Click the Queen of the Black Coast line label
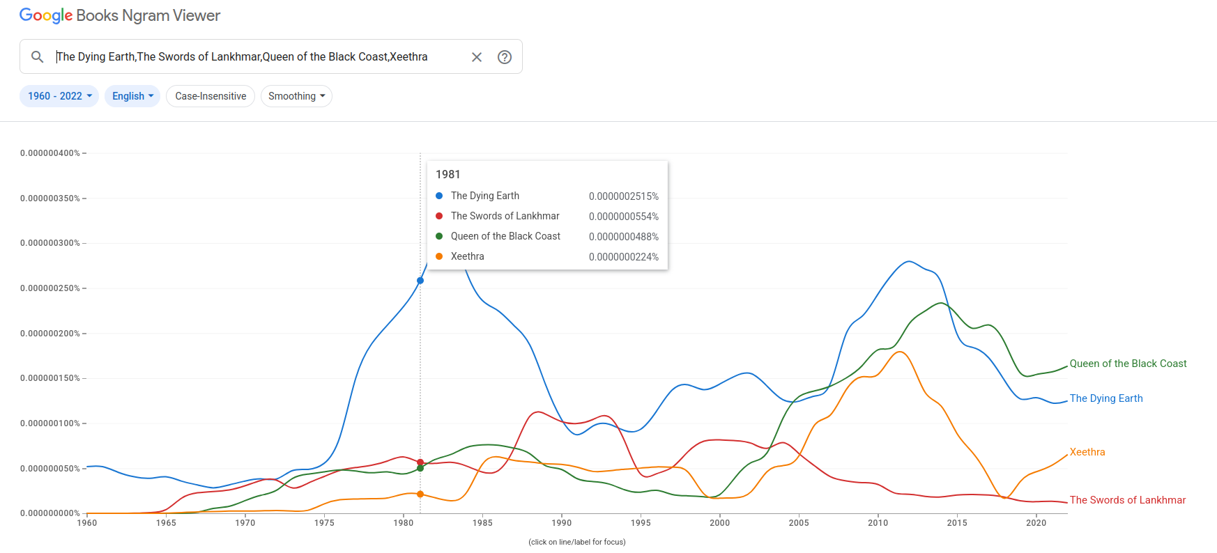The height and width of the screenshot is (553, 1217). tap(1128, 364)
